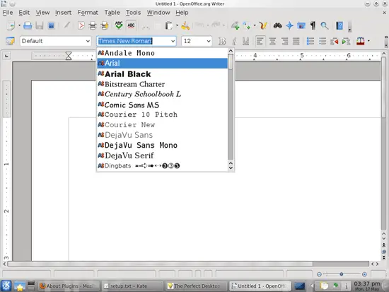The image size is (389, 292).
Task: Select Courier New font
Action: coord(162,124)
